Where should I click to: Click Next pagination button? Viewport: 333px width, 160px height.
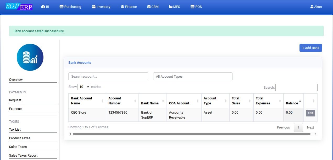(310, 127)
